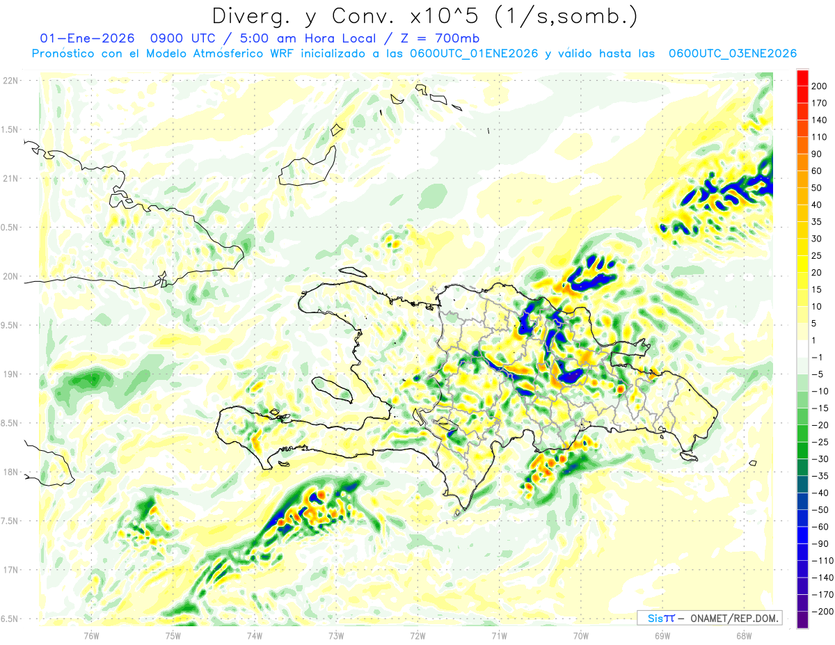Viewport: 835px width, 645px height.
Task: Click the positive '90' colorbar value
Action: pyautogui.click(x=818, y=154)
